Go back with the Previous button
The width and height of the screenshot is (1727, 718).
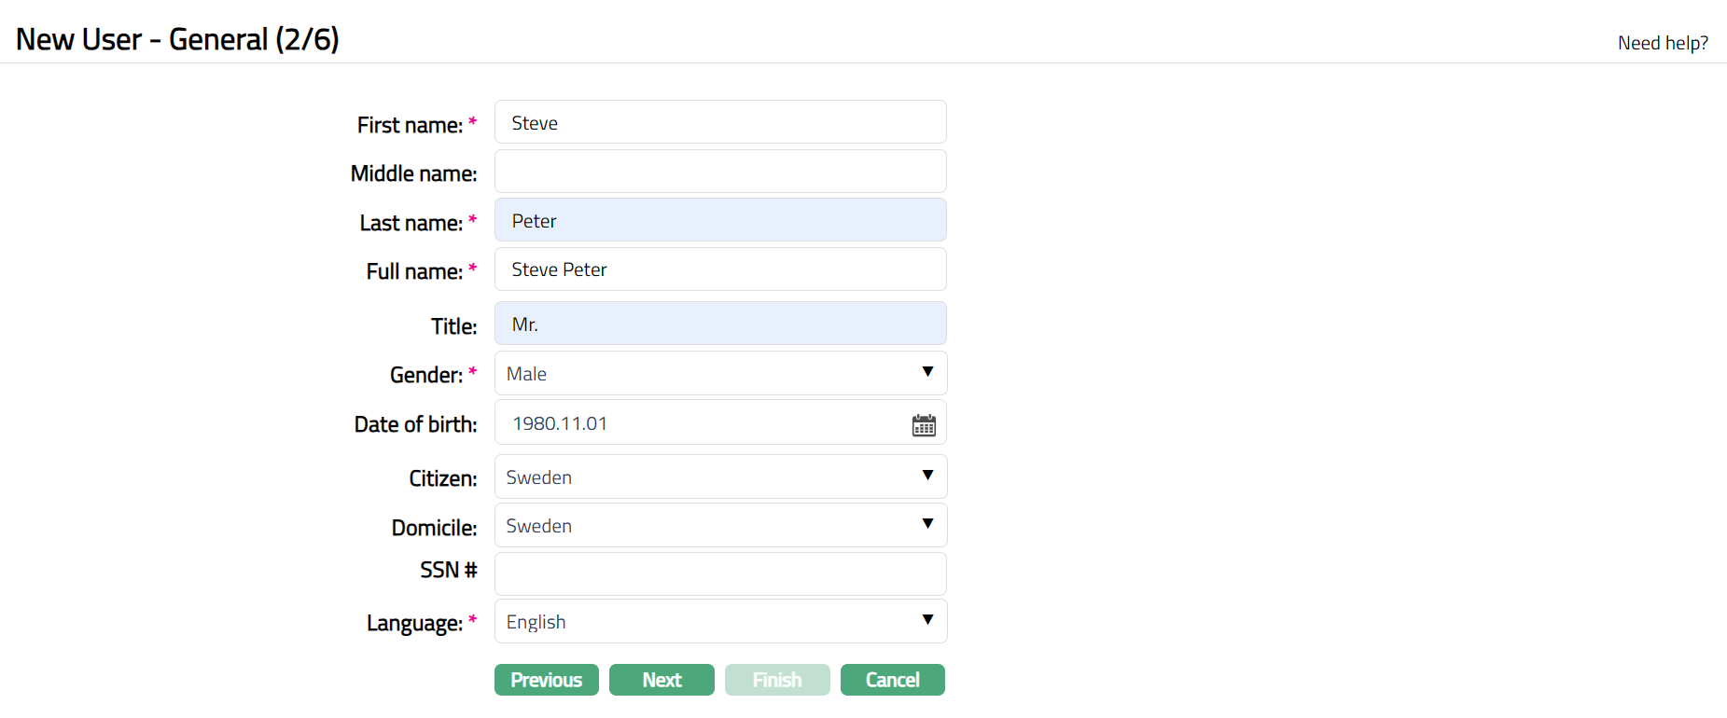click(x=546, y=680)
